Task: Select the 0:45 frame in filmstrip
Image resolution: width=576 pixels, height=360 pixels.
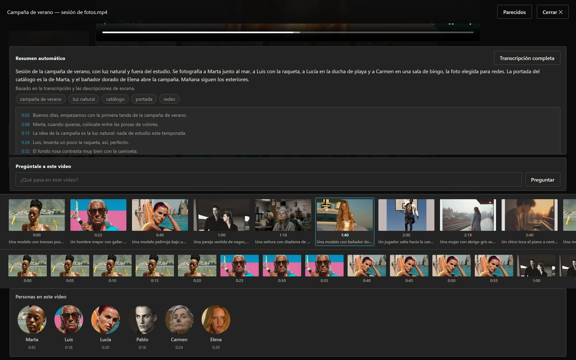Action: point(409,268)
